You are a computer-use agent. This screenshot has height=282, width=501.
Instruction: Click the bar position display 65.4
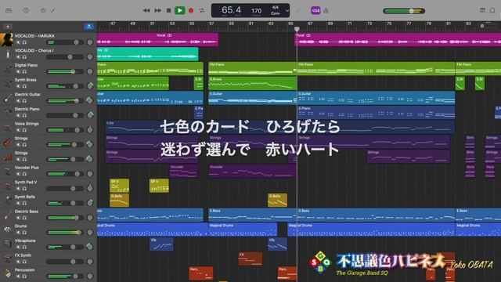click(232, 10)
